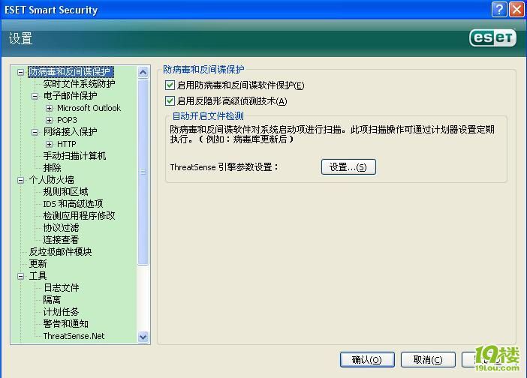Click the tree scrollbar thumb

143,172
